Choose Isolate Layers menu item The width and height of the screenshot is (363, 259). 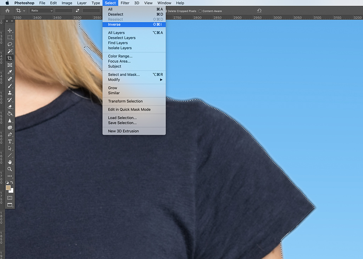click(x=134, y=48)
